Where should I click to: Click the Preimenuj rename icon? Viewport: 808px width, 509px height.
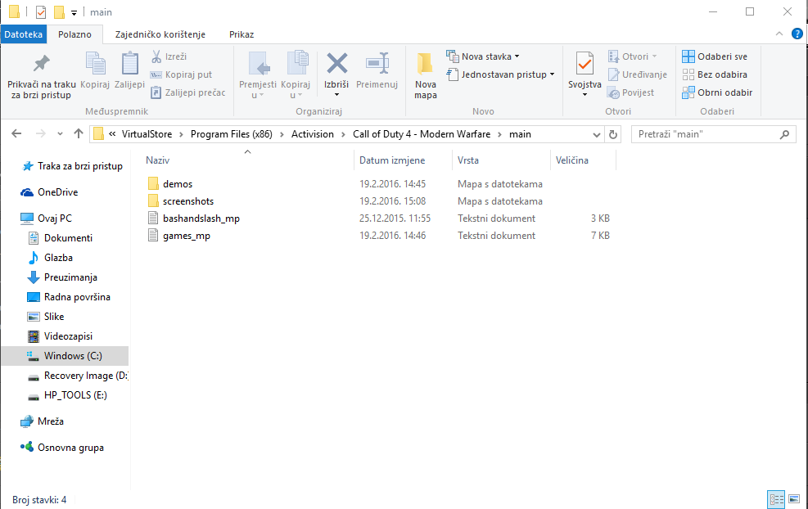[x=377, y=64]
